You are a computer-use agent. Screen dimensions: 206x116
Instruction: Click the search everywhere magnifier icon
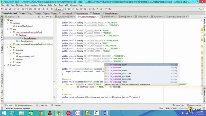[x=200, y=9]
